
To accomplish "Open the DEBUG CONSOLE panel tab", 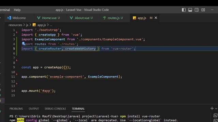I will pos(55,108).
